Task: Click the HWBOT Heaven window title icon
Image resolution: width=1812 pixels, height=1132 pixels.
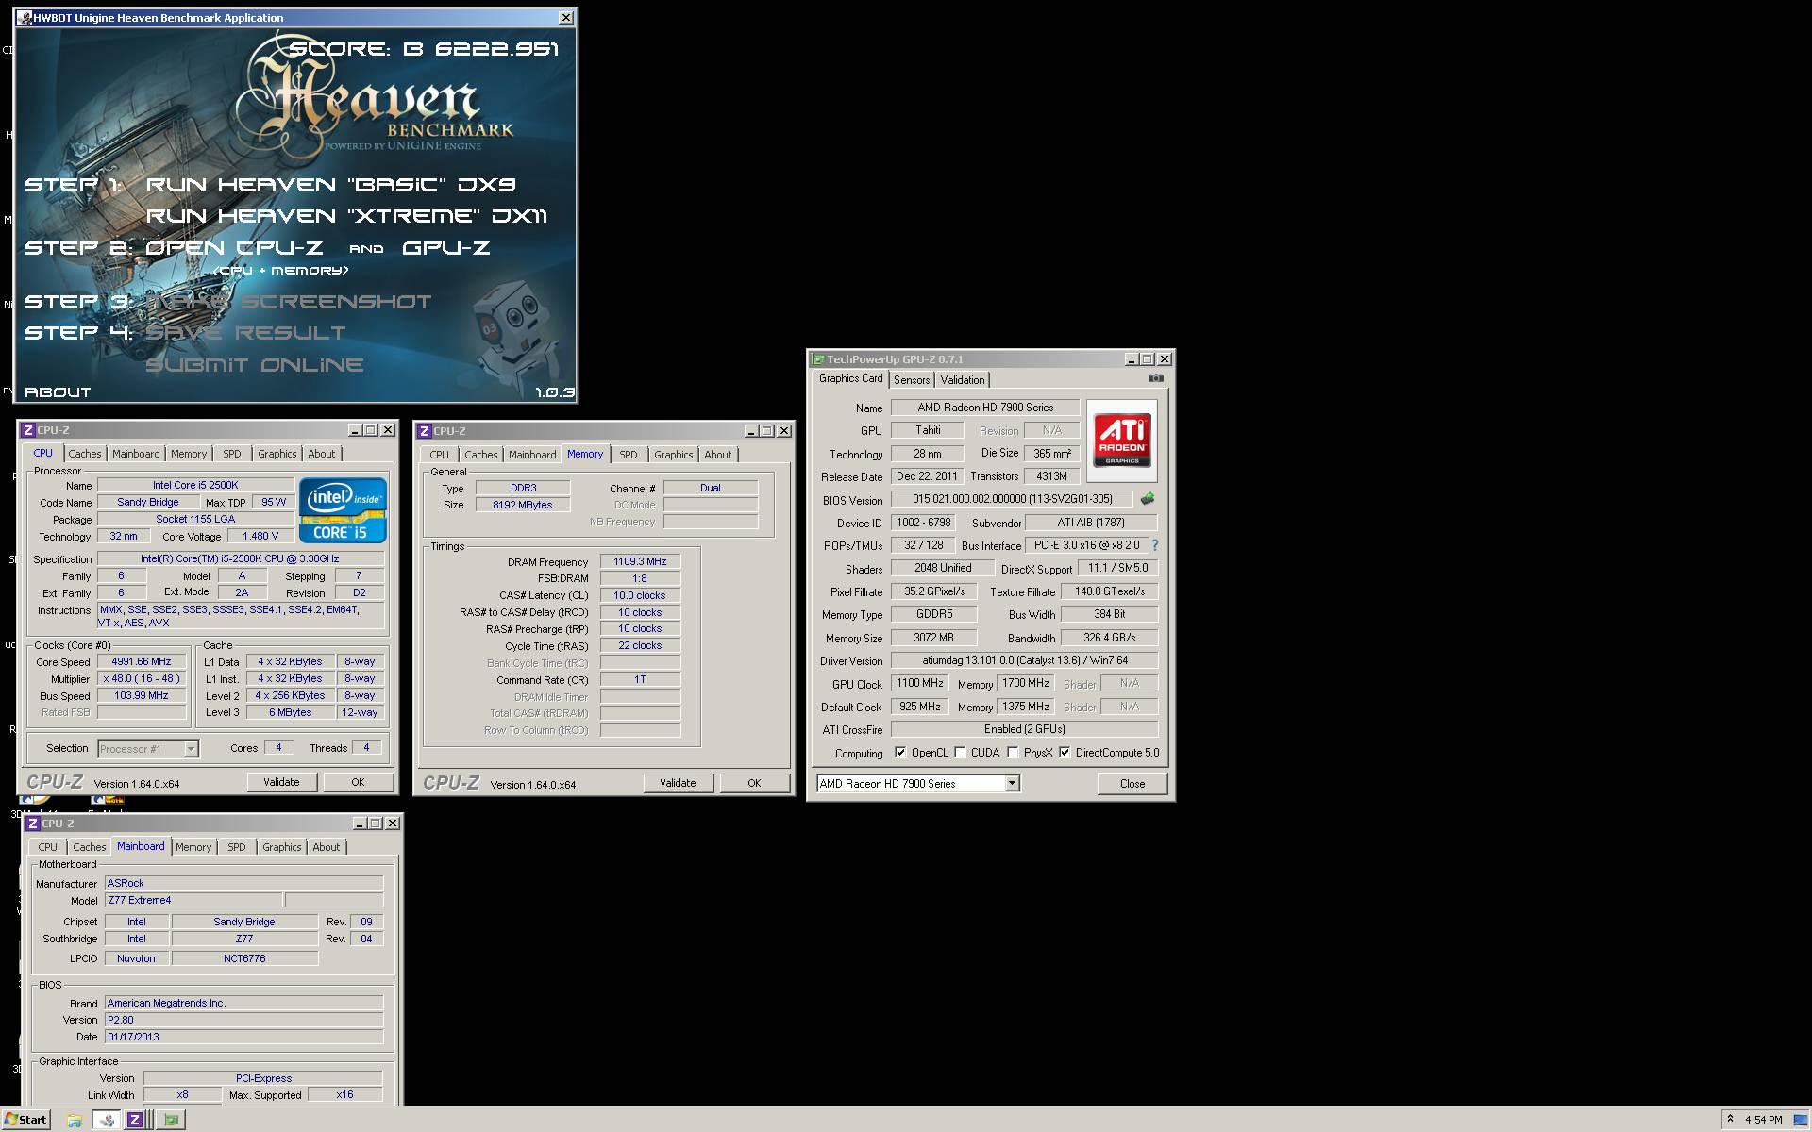Action: pyautogui.click(x=25, y=18)
